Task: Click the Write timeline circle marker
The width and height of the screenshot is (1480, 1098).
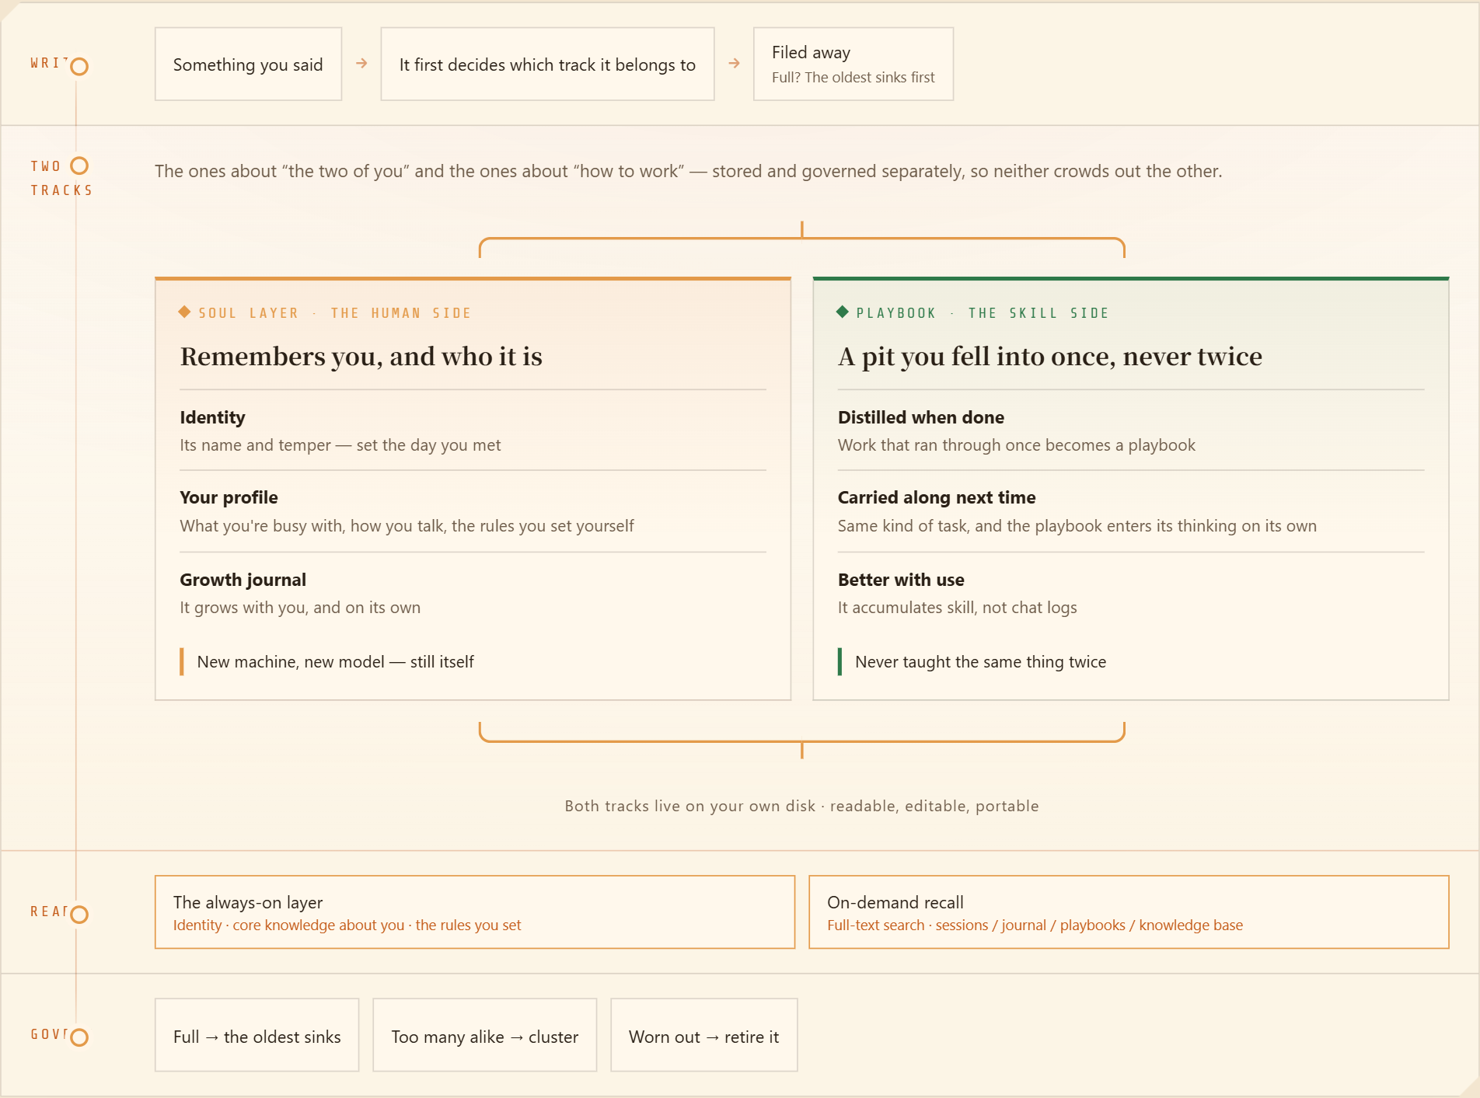Action: (79, 67)
